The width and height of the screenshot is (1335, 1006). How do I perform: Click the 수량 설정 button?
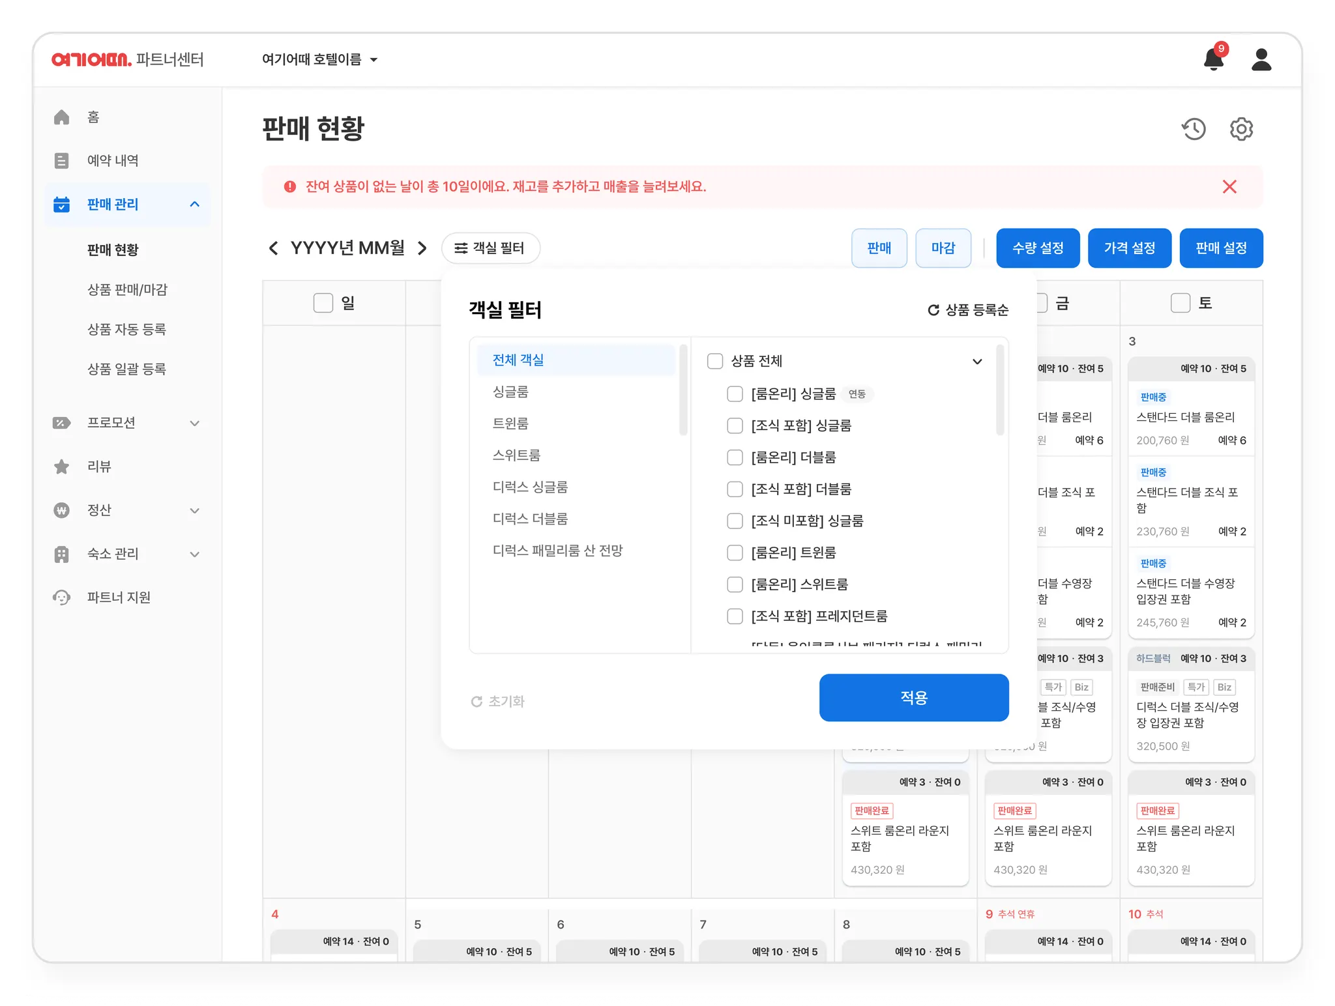(x=1037, y=248)
